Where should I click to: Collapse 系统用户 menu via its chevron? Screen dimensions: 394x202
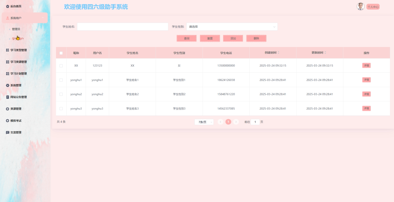point(43,18)
